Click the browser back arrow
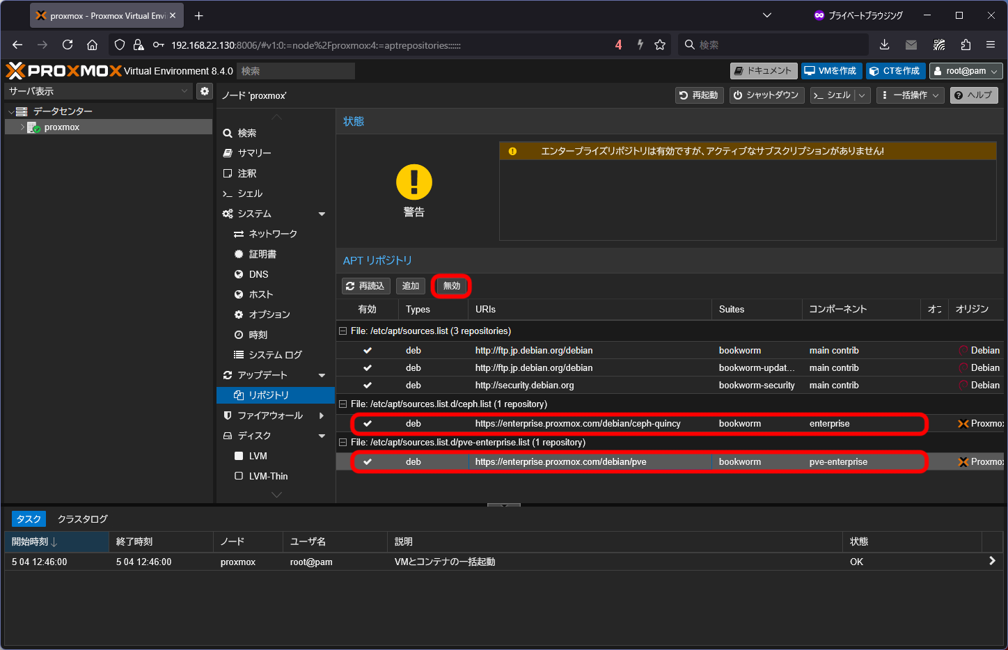This screenshot has width=1008, height=650. coord(17,45)
